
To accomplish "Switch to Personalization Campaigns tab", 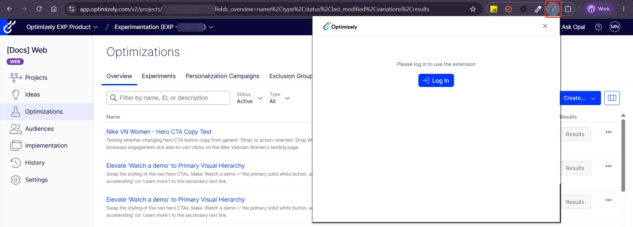I will (223, 76).
